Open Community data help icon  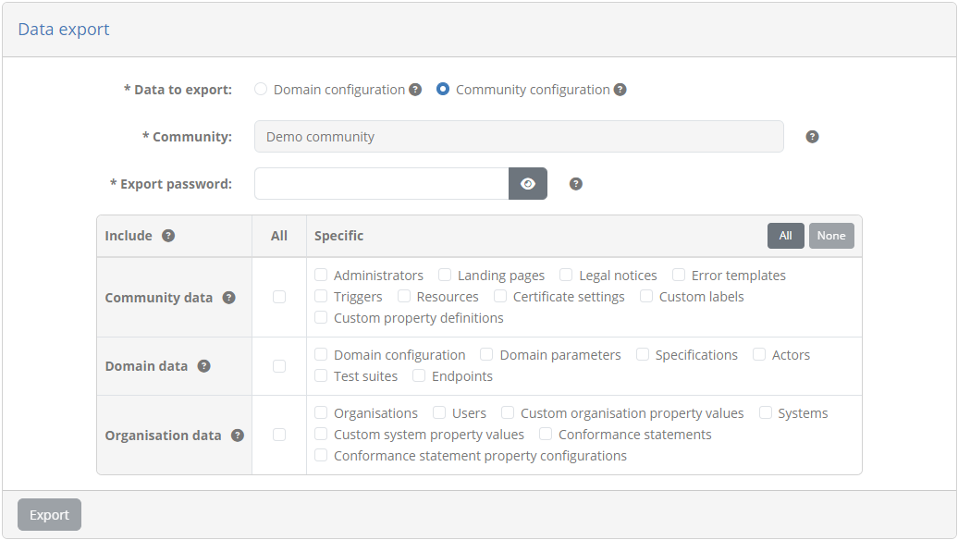[x=228, y=298]
